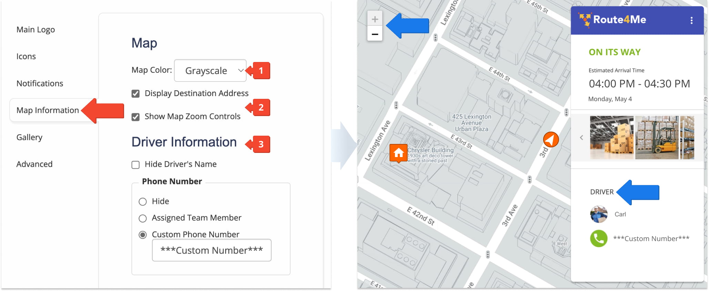Screen dimensions: 709x291
Task: Click the Custom Number phone link
Action: tap(651, 239)
